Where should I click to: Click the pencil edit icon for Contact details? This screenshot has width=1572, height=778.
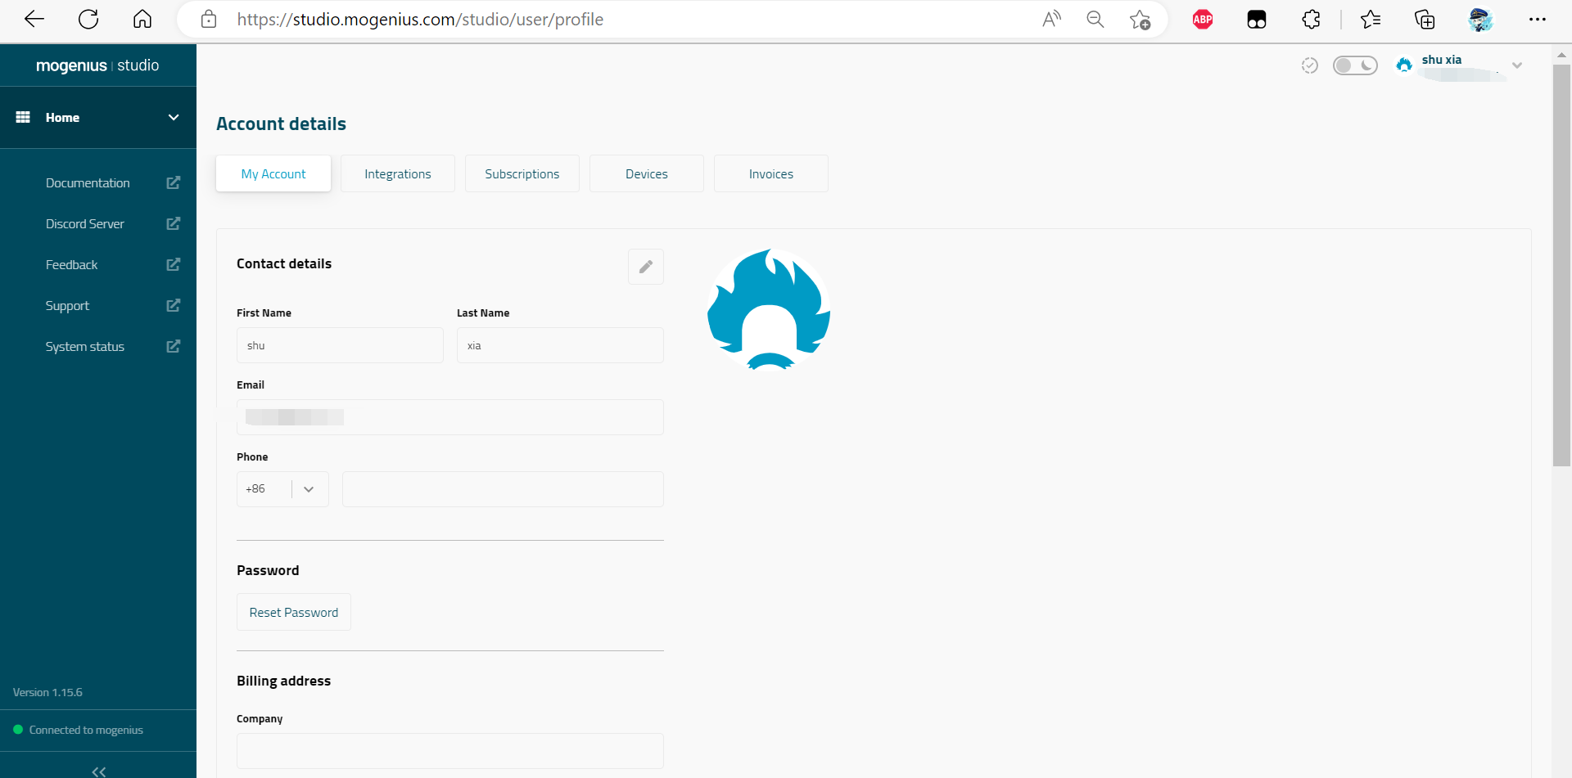tap(646, 267)
